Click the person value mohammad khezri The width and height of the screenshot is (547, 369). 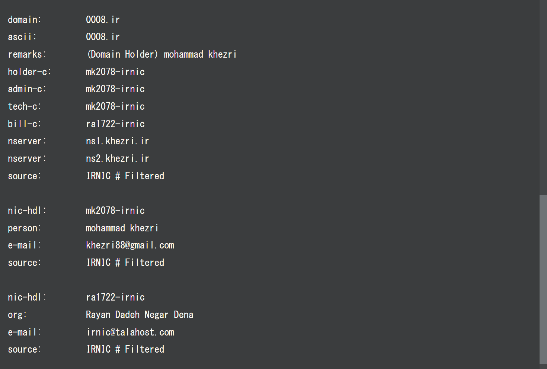pos(122,228)
